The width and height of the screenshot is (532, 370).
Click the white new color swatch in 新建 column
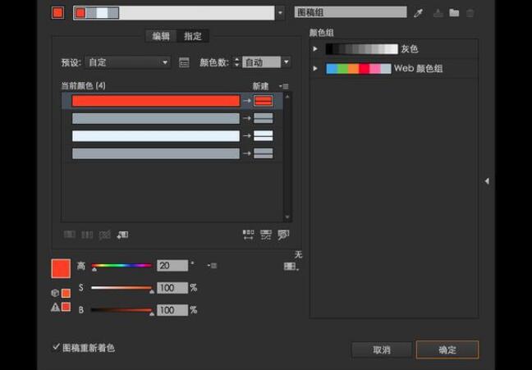point(264,135)
